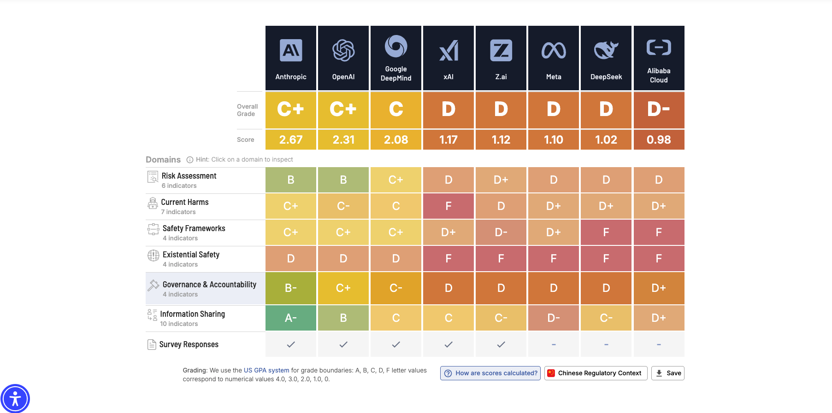Click the DeepSeek whale icon

coord(606,49)
